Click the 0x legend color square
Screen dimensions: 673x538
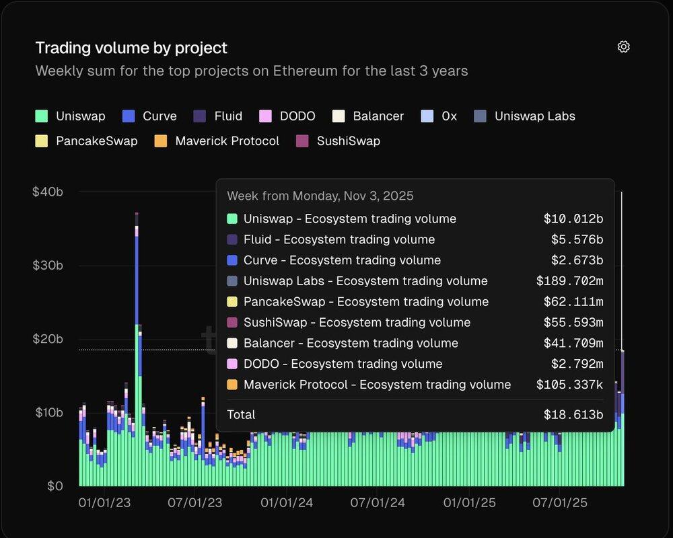pyautogui.click(x=427, y=116)
